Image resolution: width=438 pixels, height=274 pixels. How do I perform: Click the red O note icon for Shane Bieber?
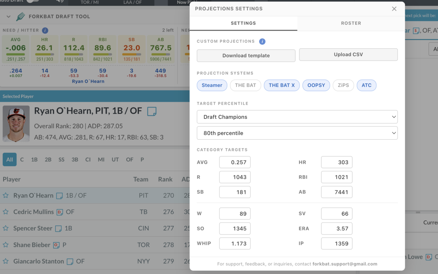(x=56, y=245)
